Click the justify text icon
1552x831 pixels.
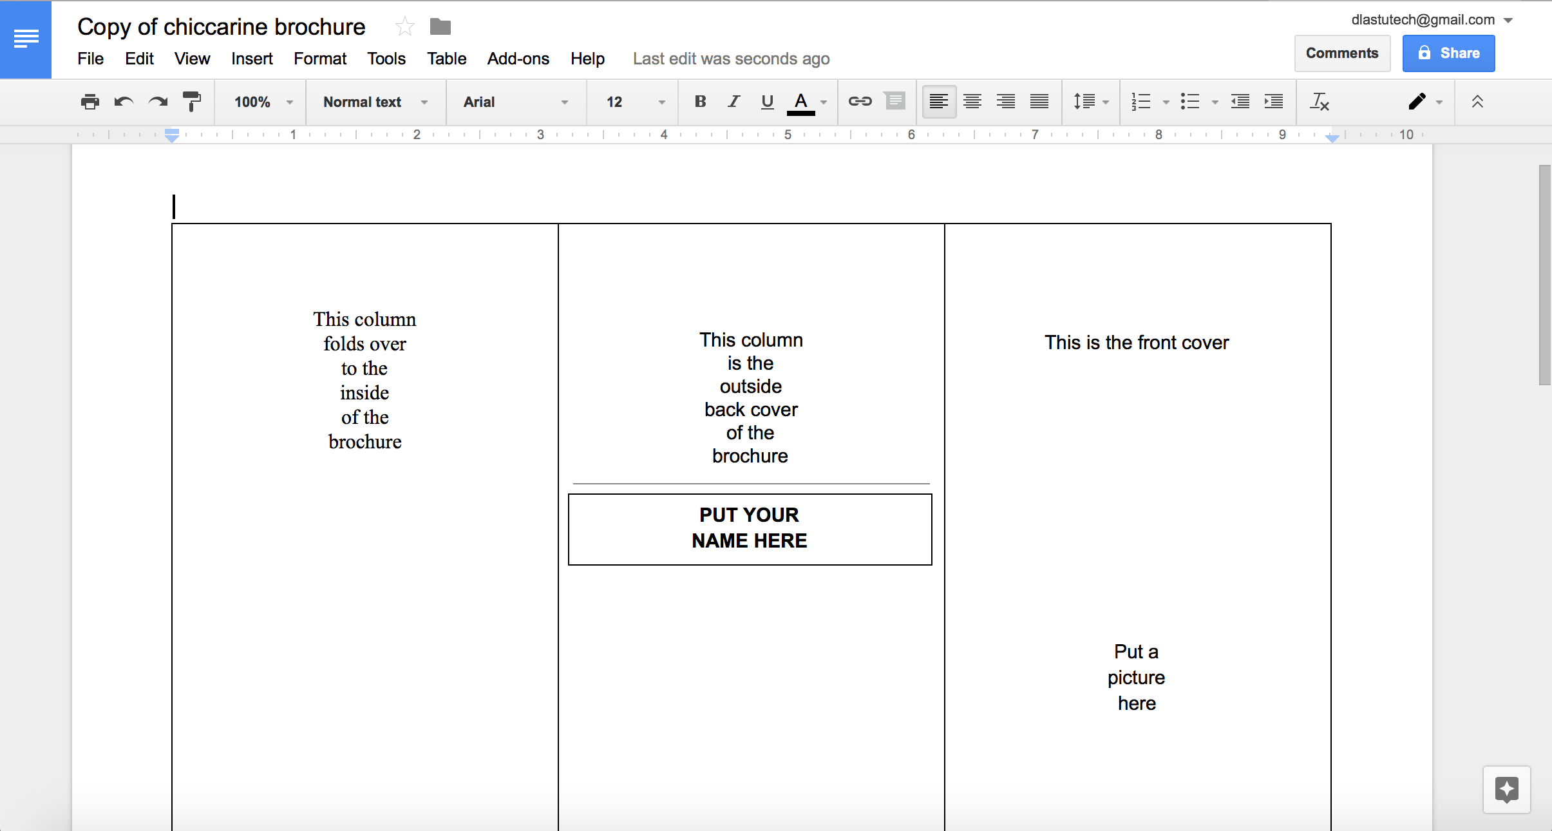(x=1036, y=102)
